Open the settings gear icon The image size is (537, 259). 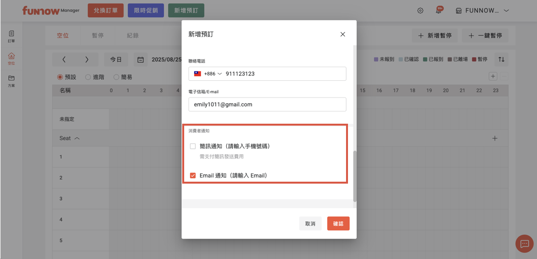pyautogui.click(x=420, y=11)
